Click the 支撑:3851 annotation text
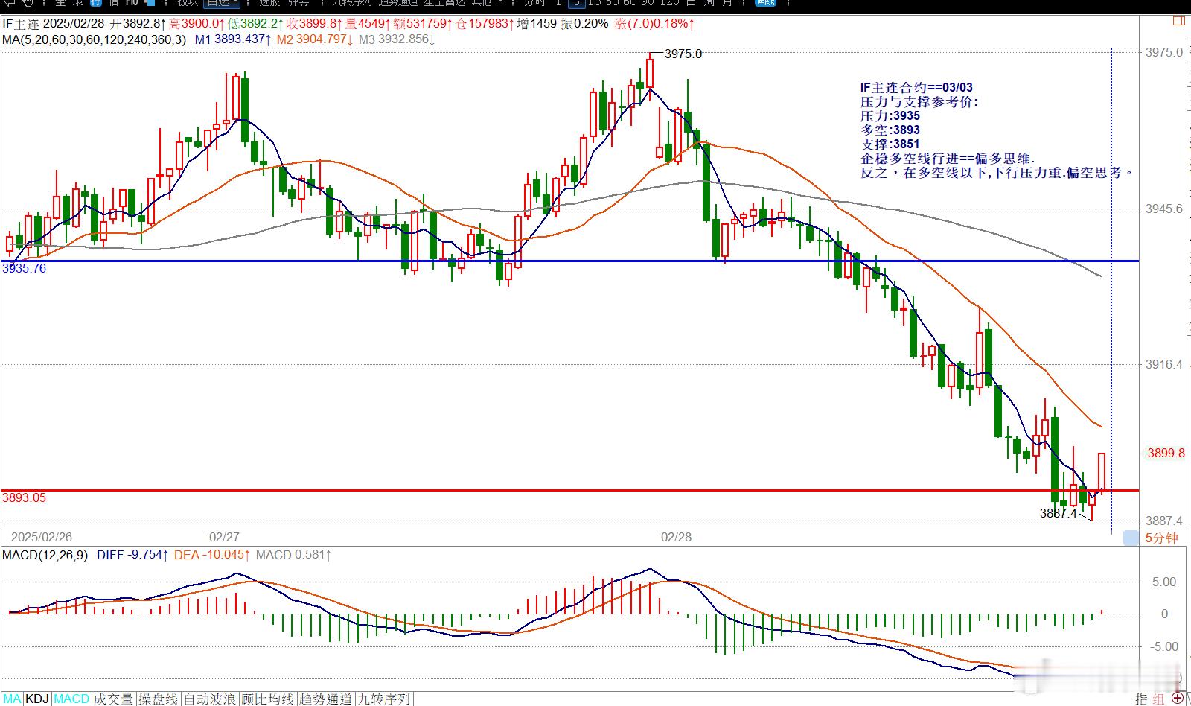Image resolution: width=1191 pixels, height=706 pixels. coord(890,144)
